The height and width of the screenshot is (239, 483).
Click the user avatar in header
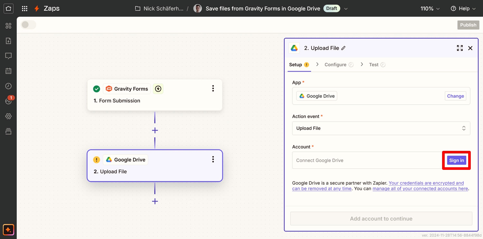pyautogui.click(x=197, y=9)
